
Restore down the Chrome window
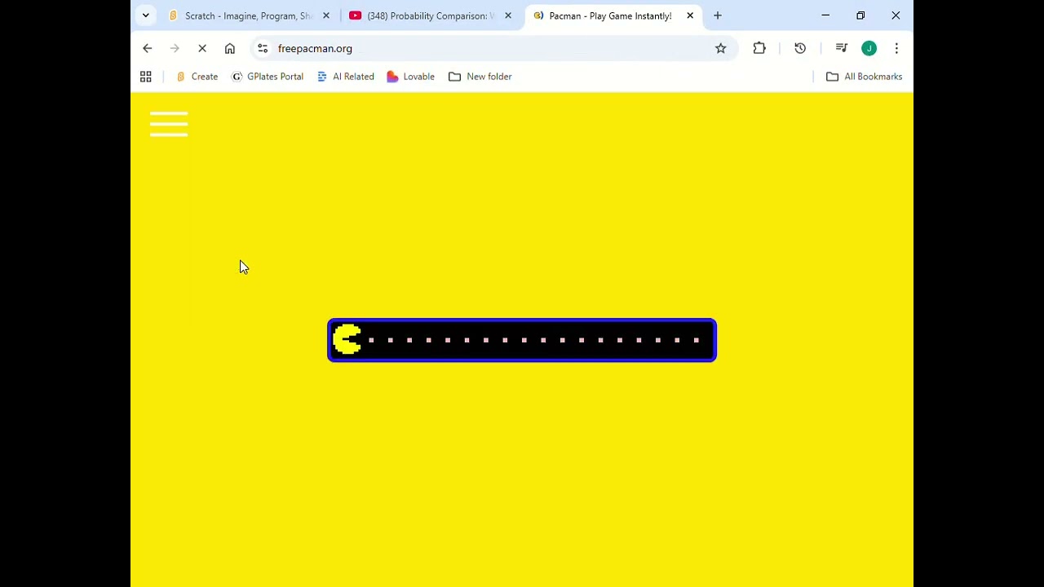tap(860, 15)
